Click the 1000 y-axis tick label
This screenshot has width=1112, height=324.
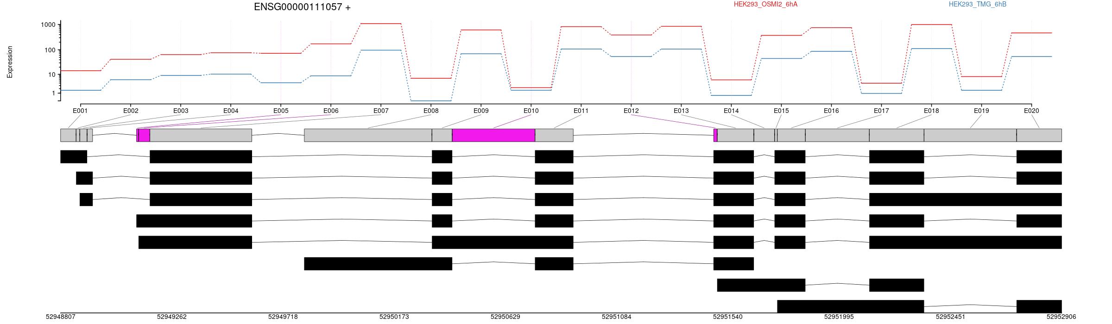(x=48, y=25)
